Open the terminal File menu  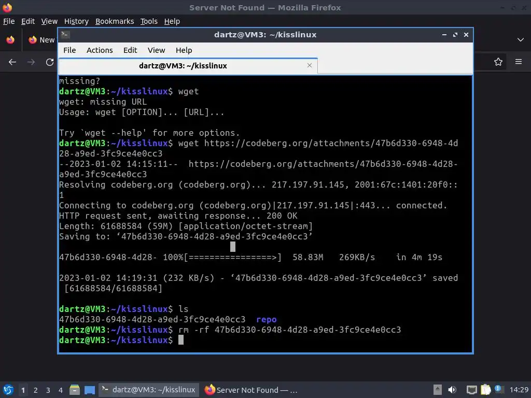[69, 50]
